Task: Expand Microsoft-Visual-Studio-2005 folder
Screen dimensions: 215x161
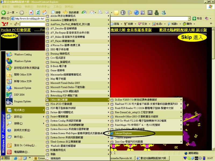Action: pyautogui.click(x=78, y=83)
